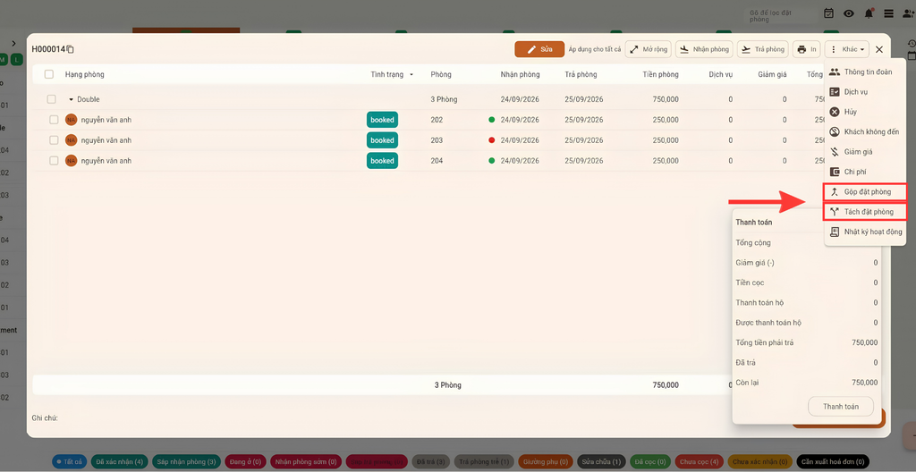
Task: Choose Khách không đến from the menu
Action: pyautogui.click(x=865, y=131)
